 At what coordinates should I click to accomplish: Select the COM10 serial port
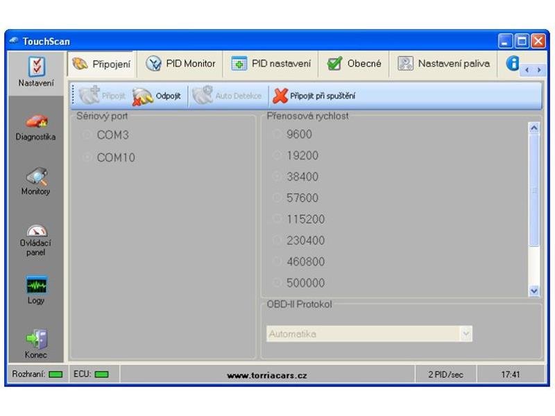coord(108,157)
